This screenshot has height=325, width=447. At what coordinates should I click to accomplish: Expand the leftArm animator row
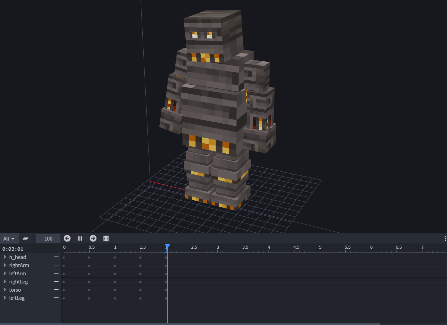point(4,273)
